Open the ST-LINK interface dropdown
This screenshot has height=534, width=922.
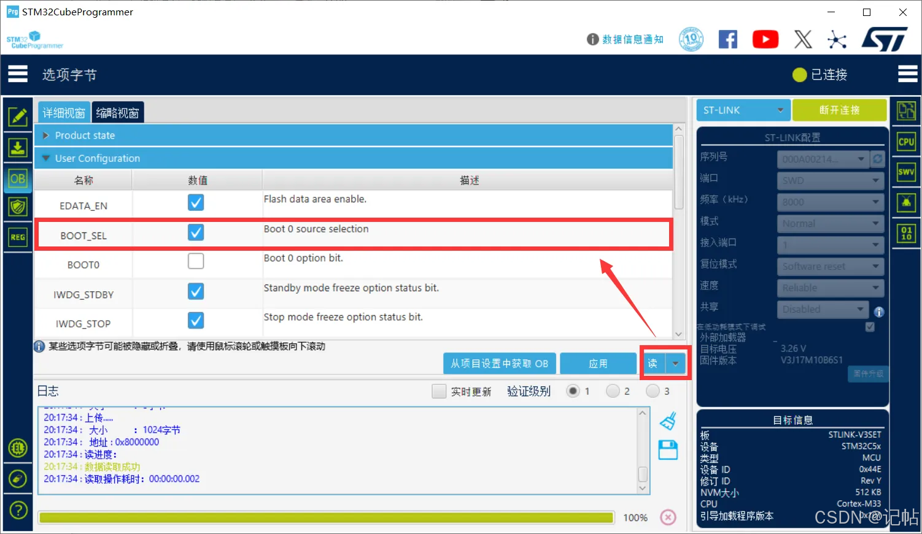(743, 110)
